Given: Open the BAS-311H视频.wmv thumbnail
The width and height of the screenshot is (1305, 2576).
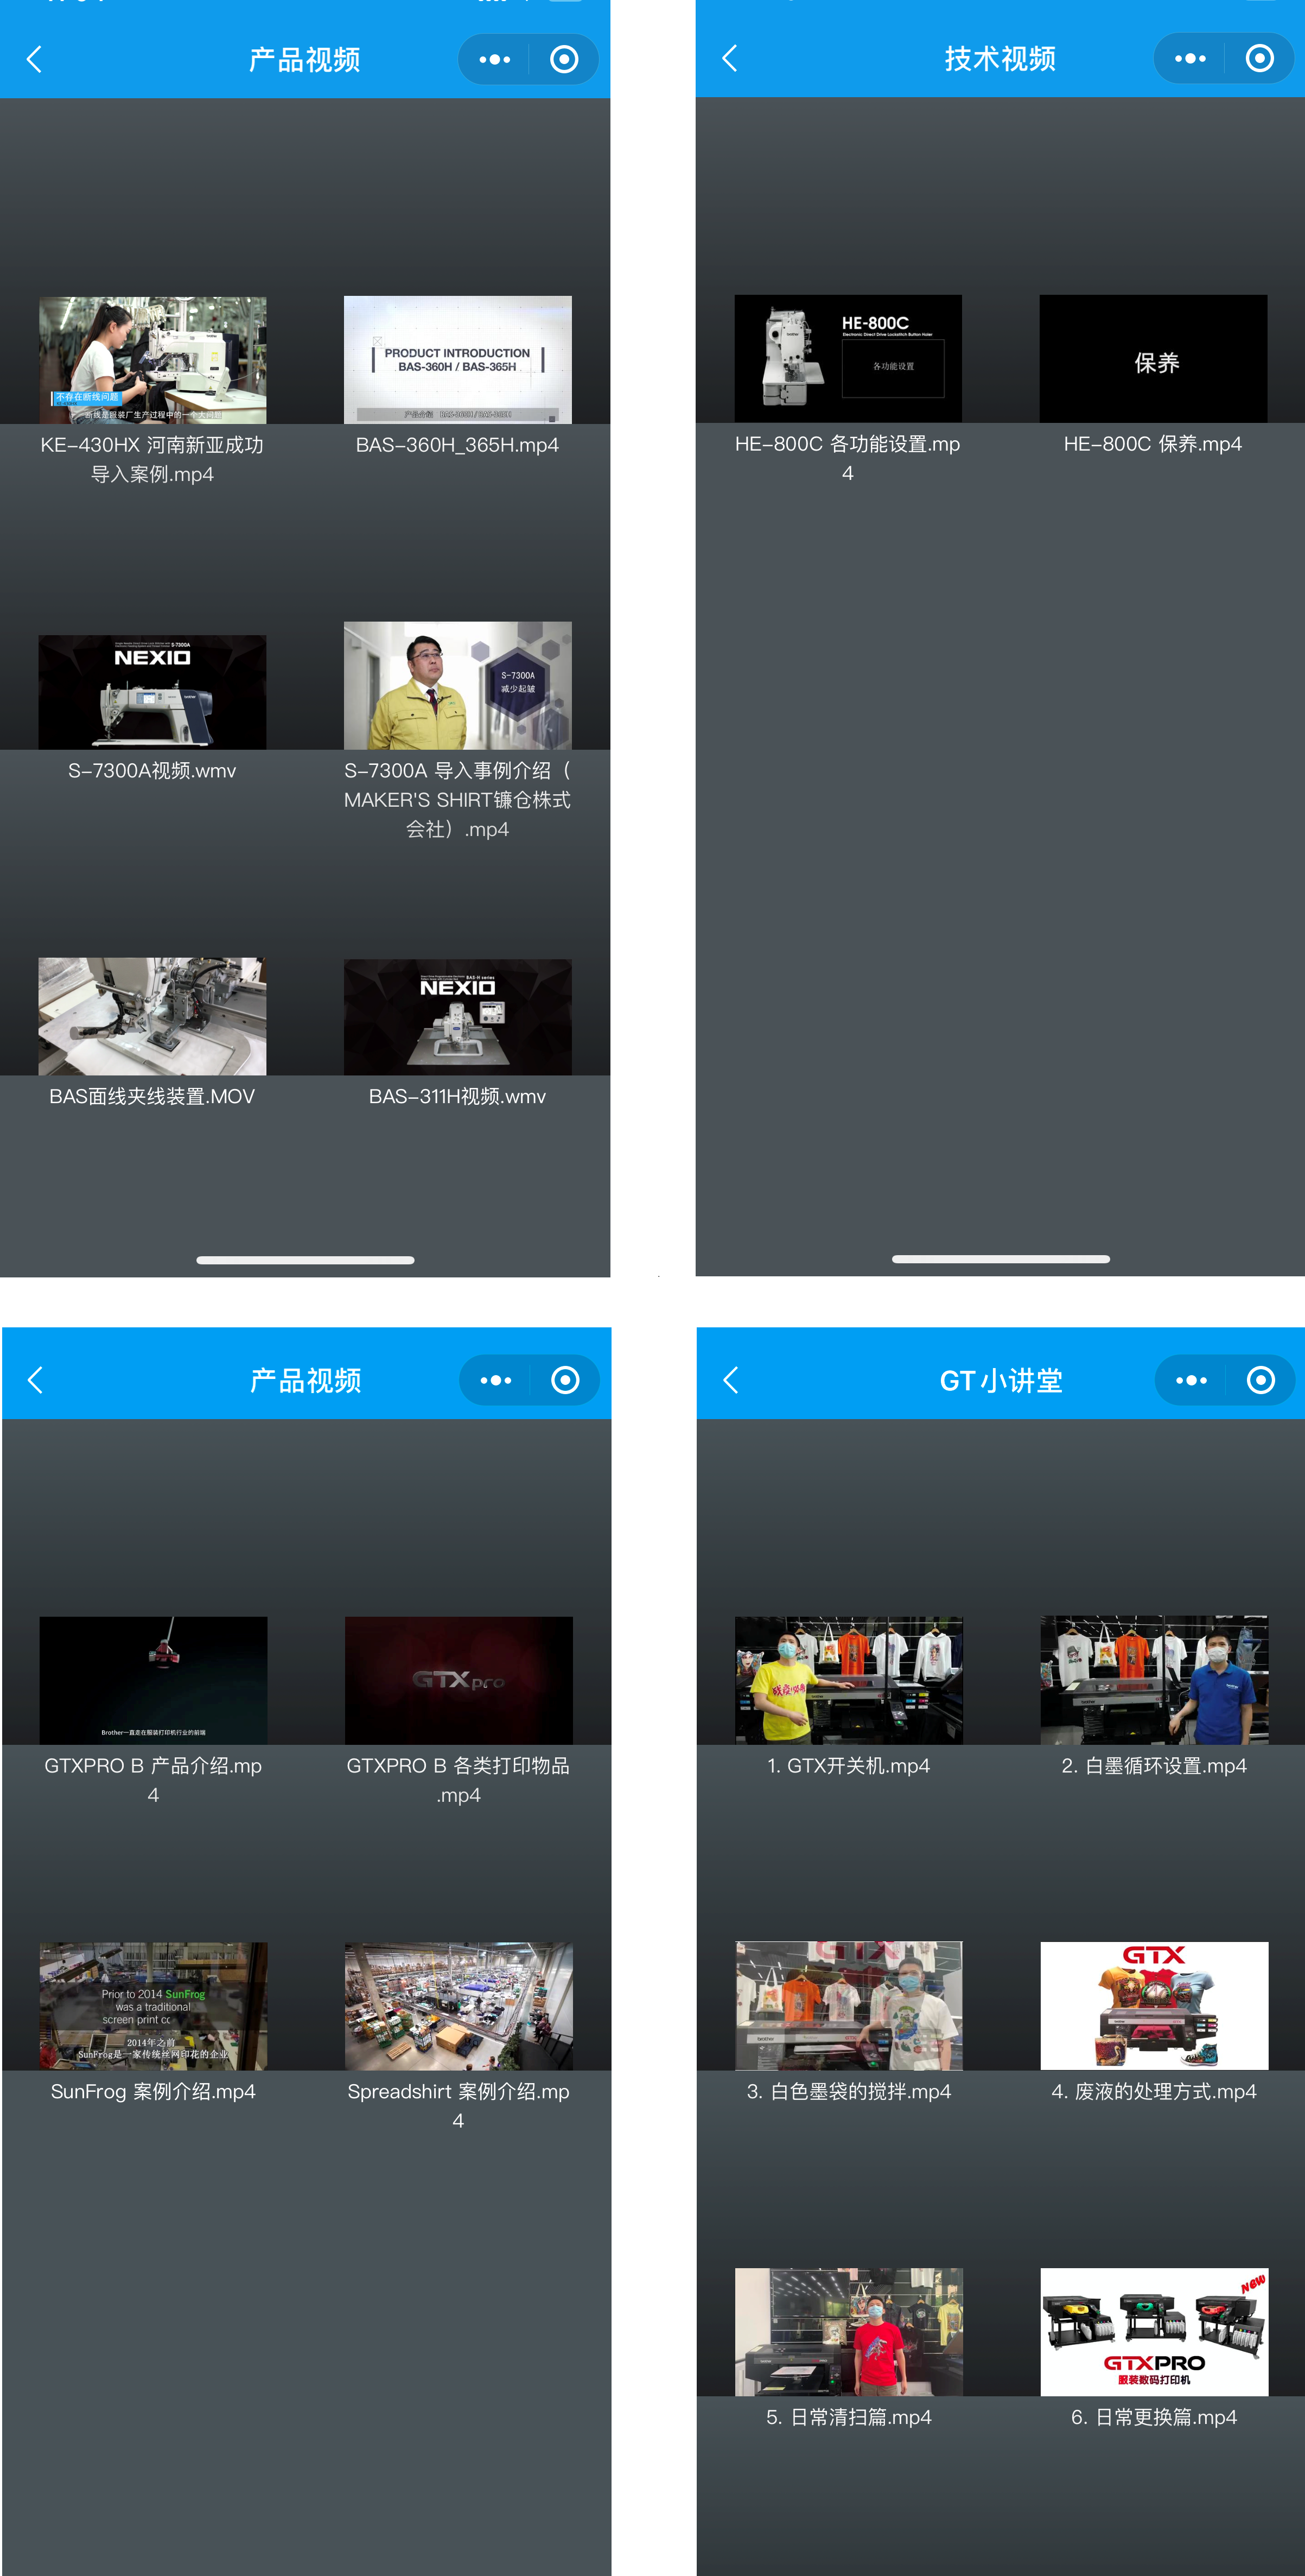Looking at the screenshot, I should [x=457, y=1017].
